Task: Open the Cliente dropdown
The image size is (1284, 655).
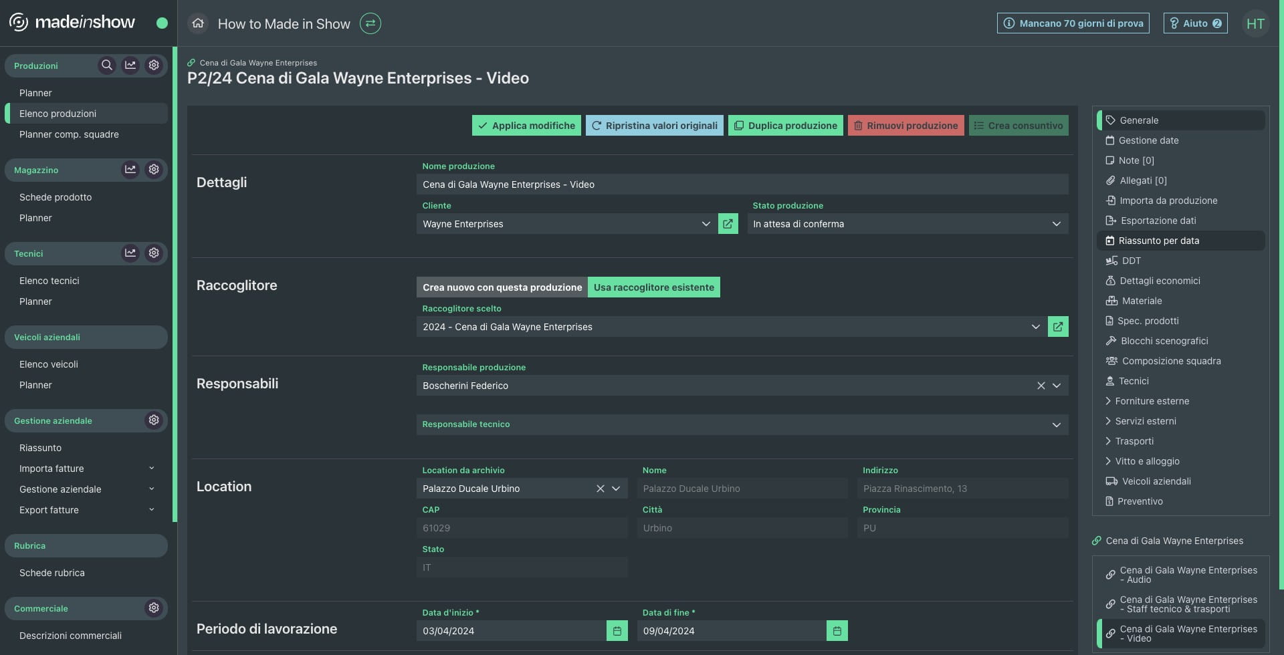Action: coord(566,224)
